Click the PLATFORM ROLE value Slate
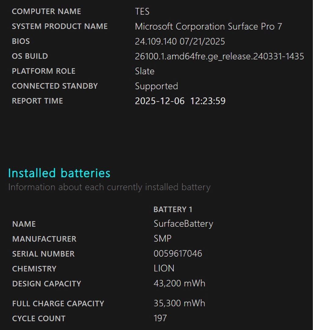313x330 pixels. (145, 71)
